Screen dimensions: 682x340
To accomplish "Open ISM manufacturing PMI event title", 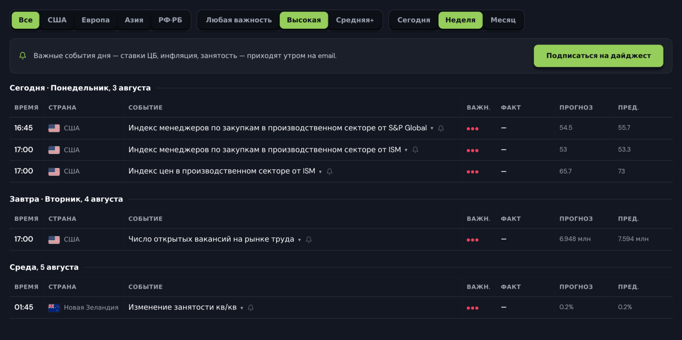I will 265,150.
